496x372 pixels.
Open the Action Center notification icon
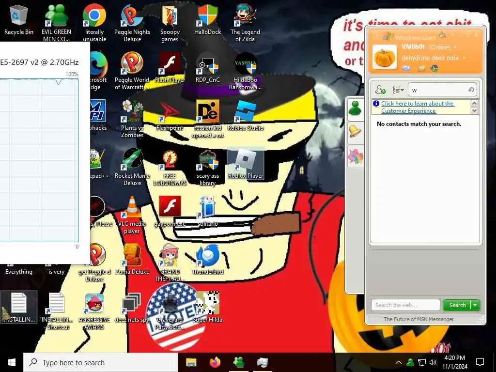click(480, 362)
